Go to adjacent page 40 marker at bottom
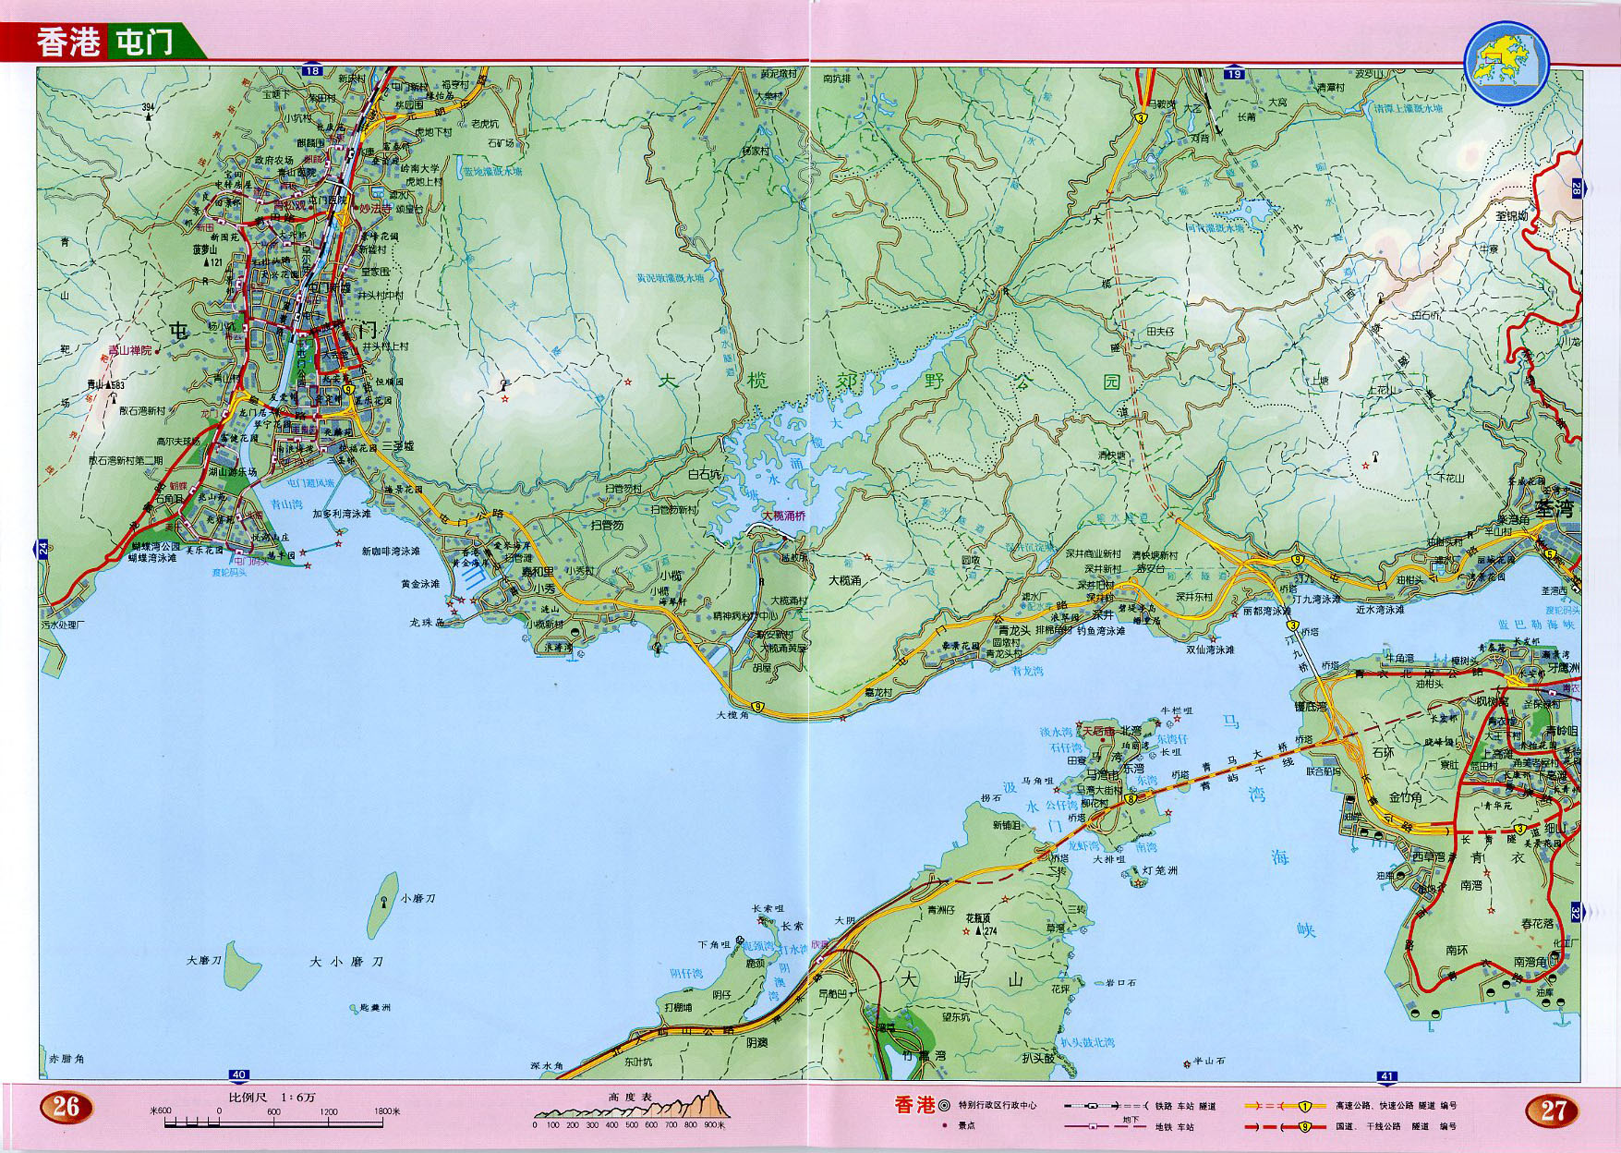The height and width of the screenshot is (1153, 1621). 239,1074
